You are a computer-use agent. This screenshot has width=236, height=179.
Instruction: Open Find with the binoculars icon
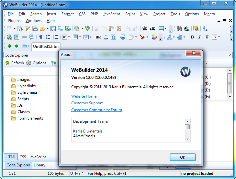(x=179, y=28)
